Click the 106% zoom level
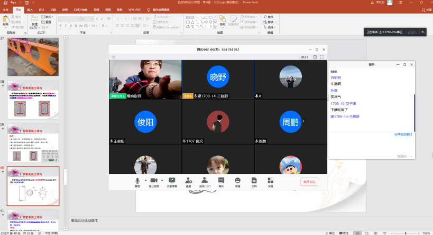Screen dimensions: 433x235 coord(426,233)
